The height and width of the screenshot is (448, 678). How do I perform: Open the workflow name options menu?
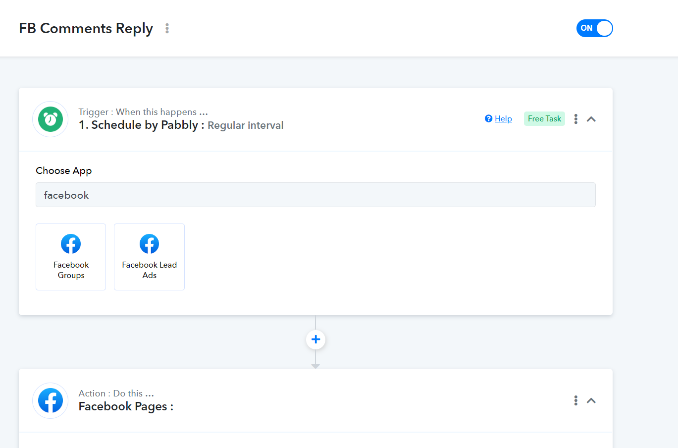[167, 28]
